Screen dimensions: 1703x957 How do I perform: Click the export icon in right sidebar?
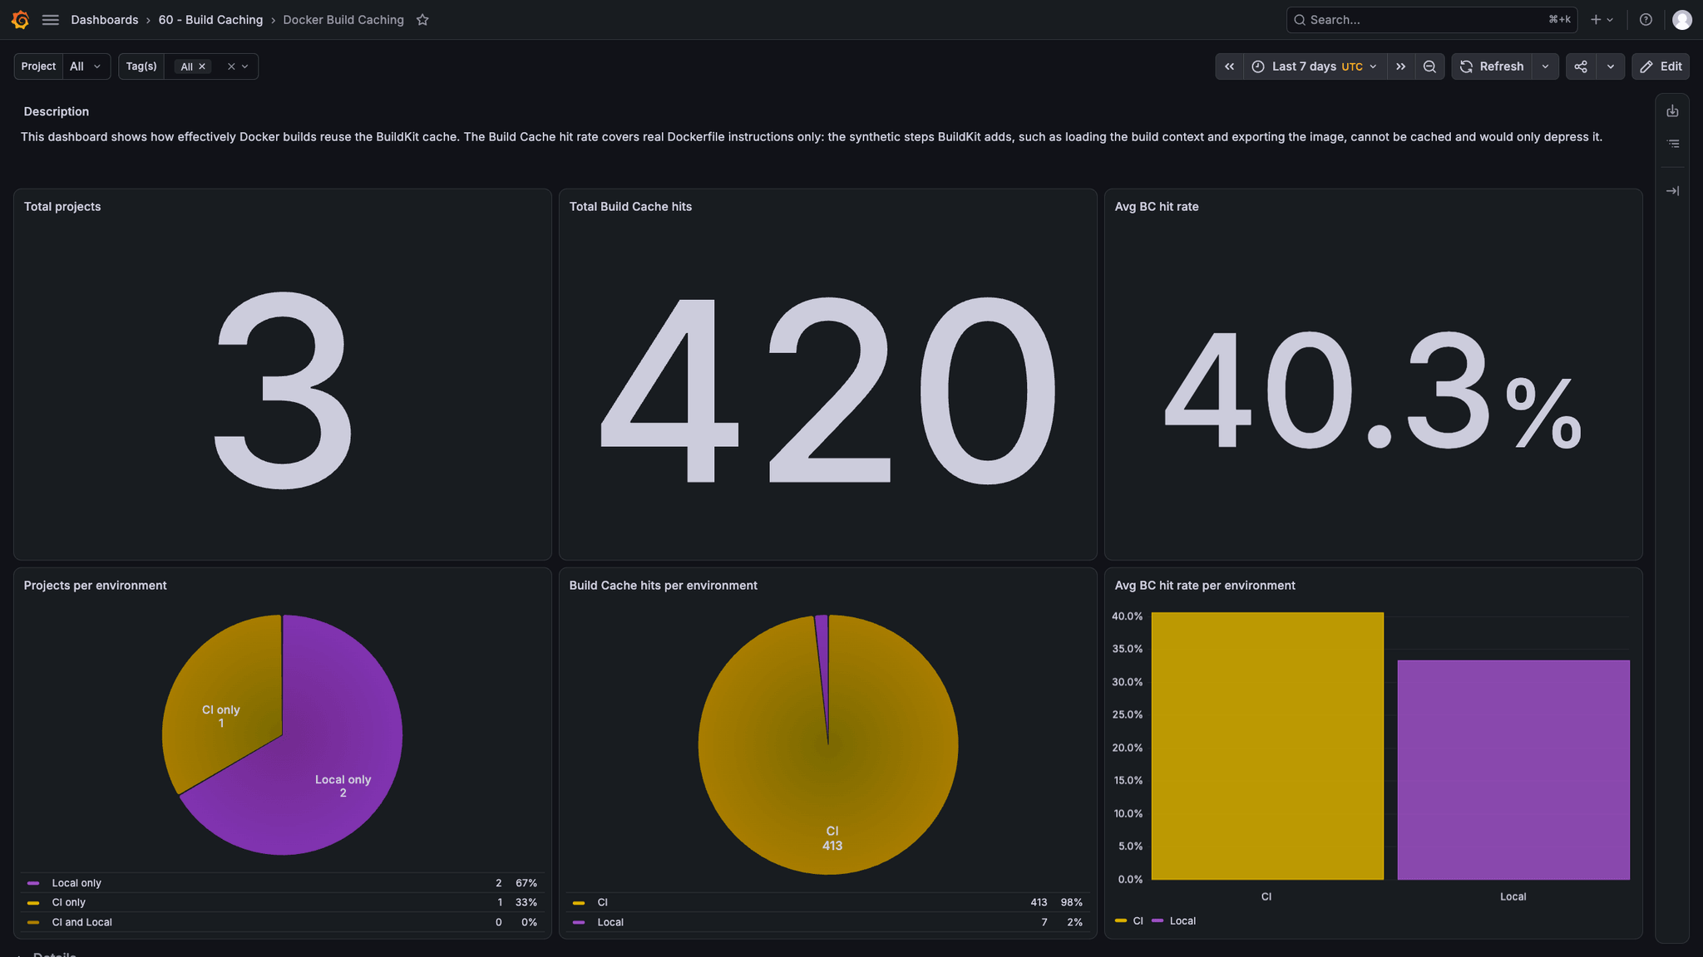click(1672, 111)
